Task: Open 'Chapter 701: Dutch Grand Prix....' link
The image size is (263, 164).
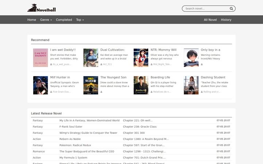Action: coord(144,158)
